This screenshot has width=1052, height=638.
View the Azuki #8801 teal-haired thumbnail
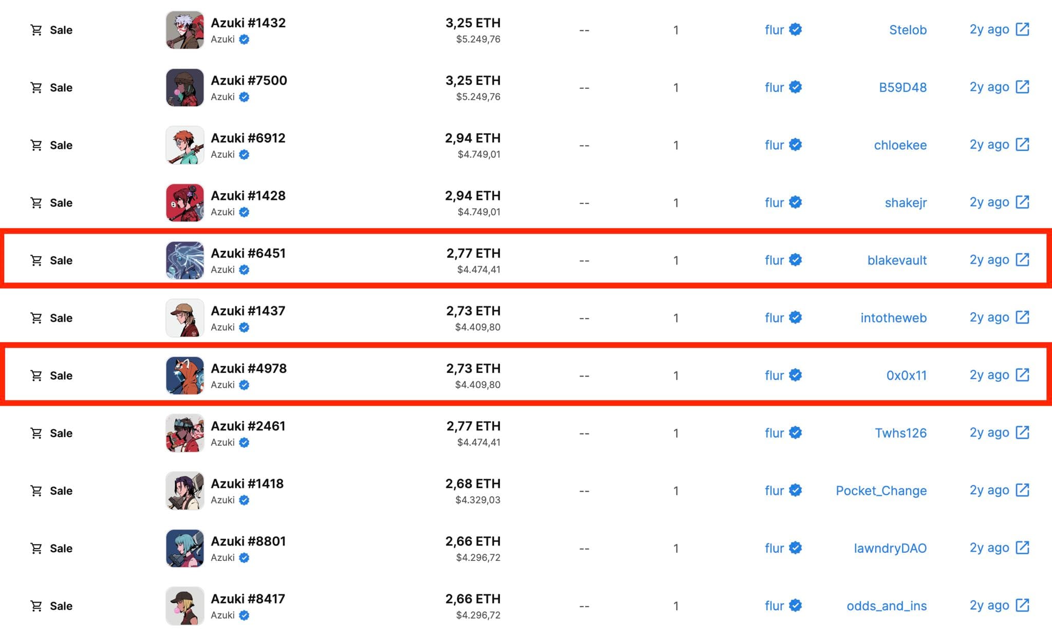point(185,548)
